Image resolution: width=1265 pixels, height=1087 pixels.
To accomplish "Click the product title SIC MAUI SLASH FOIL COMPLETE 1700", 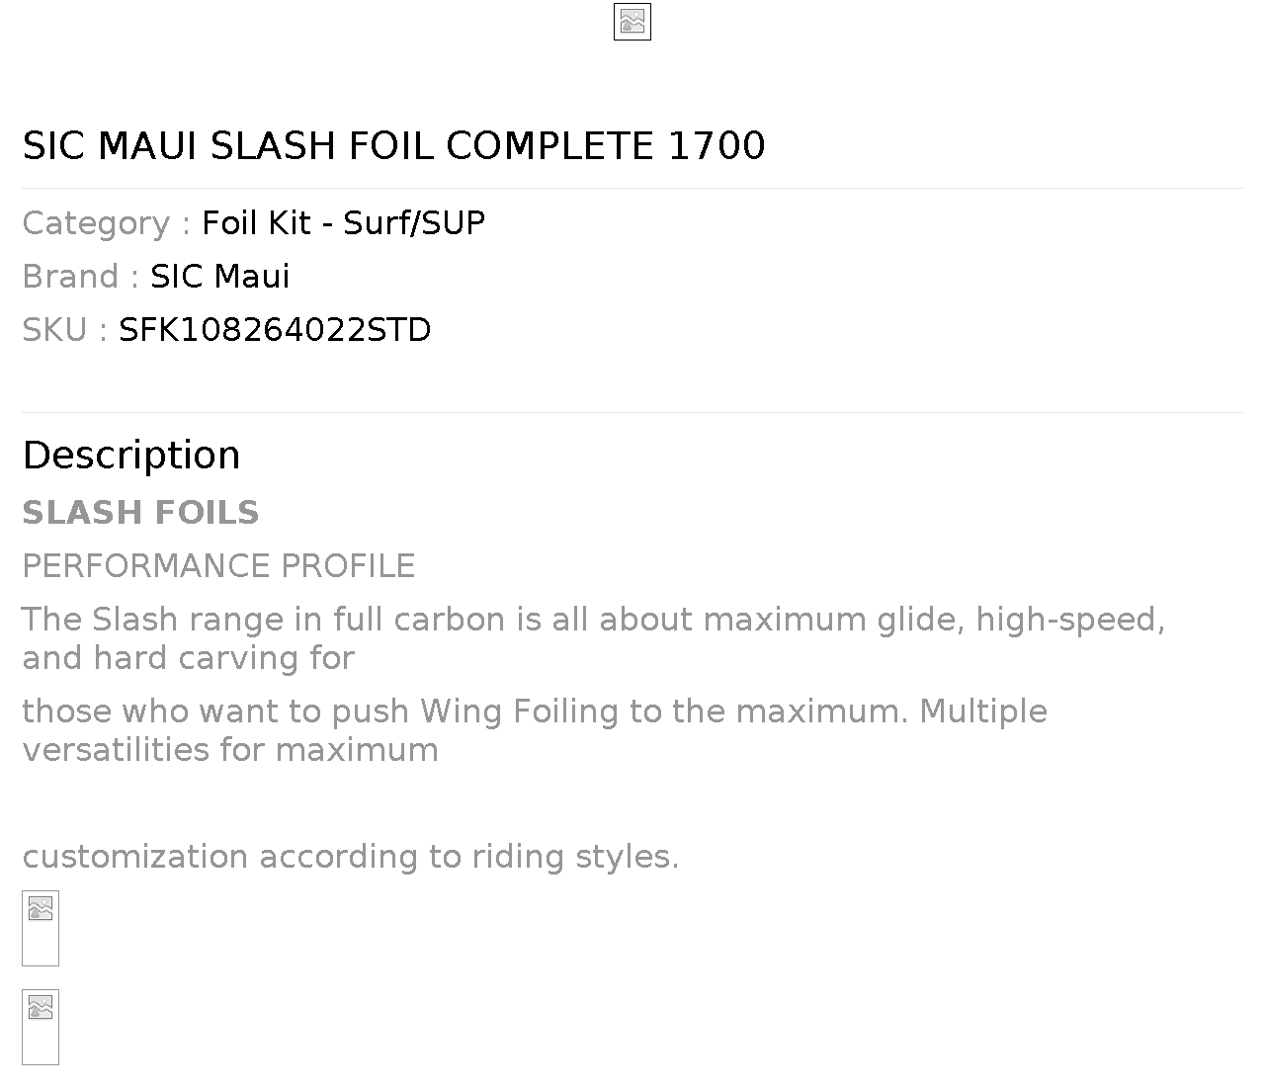I will coord(393,146).
